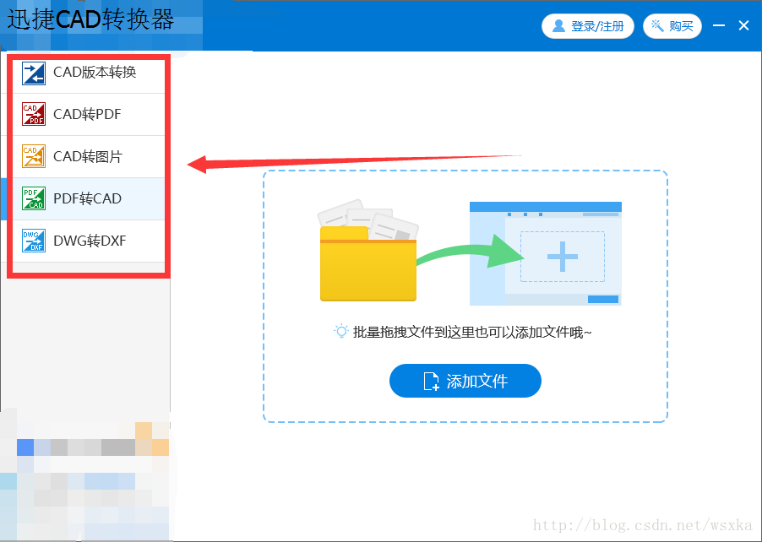762x542 pixels.
Task: Click the 登录/注册 button
Action: click(x=587, y=26)
